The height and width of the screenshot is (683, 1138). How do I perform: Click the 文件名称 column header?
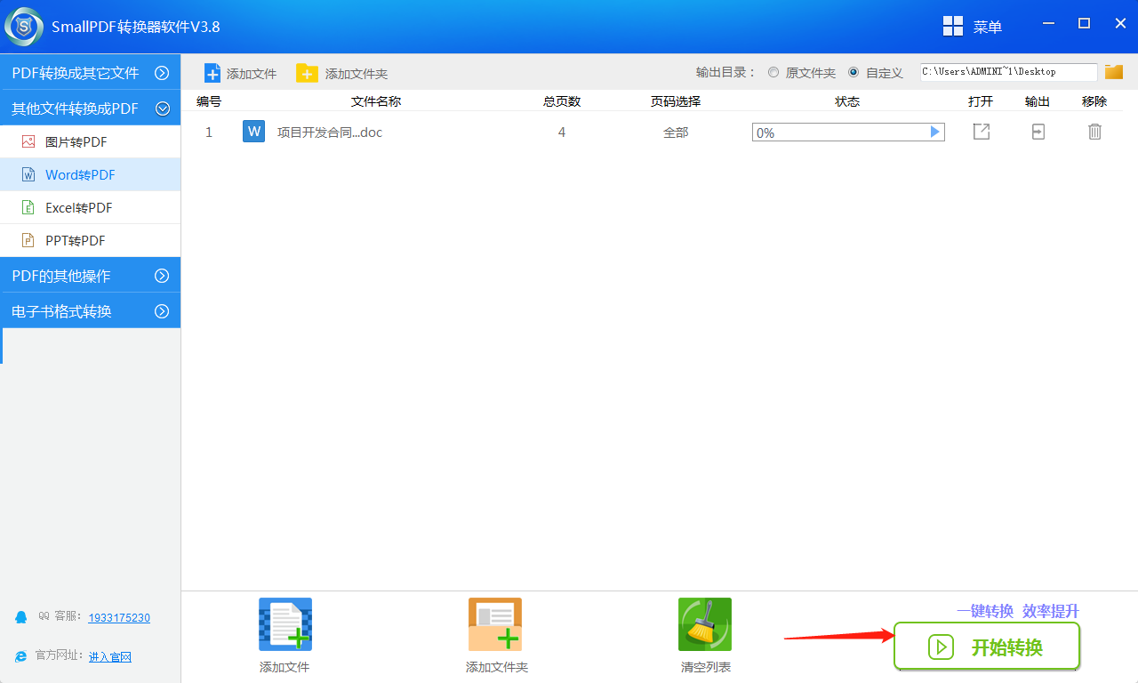click(376, 101)
